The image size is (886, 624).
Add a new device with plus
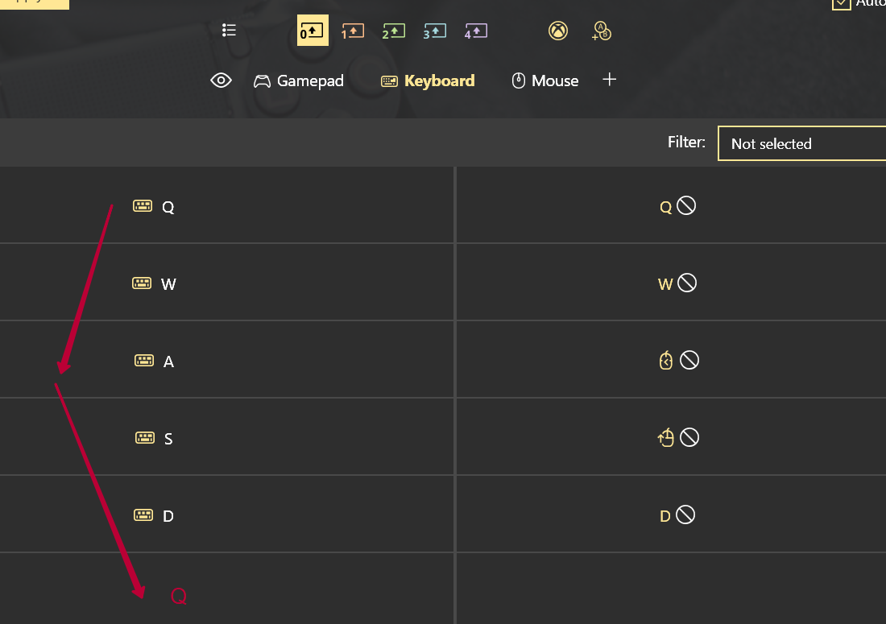pos(609,80)
